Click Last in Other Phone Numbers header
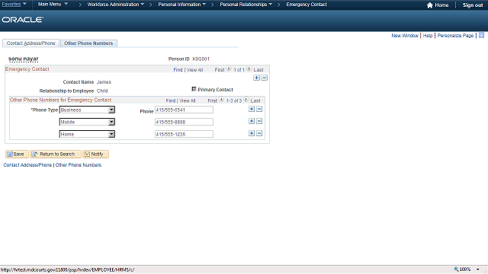The width and height of the screenshot is (488, 274). [x=255, y=100]
